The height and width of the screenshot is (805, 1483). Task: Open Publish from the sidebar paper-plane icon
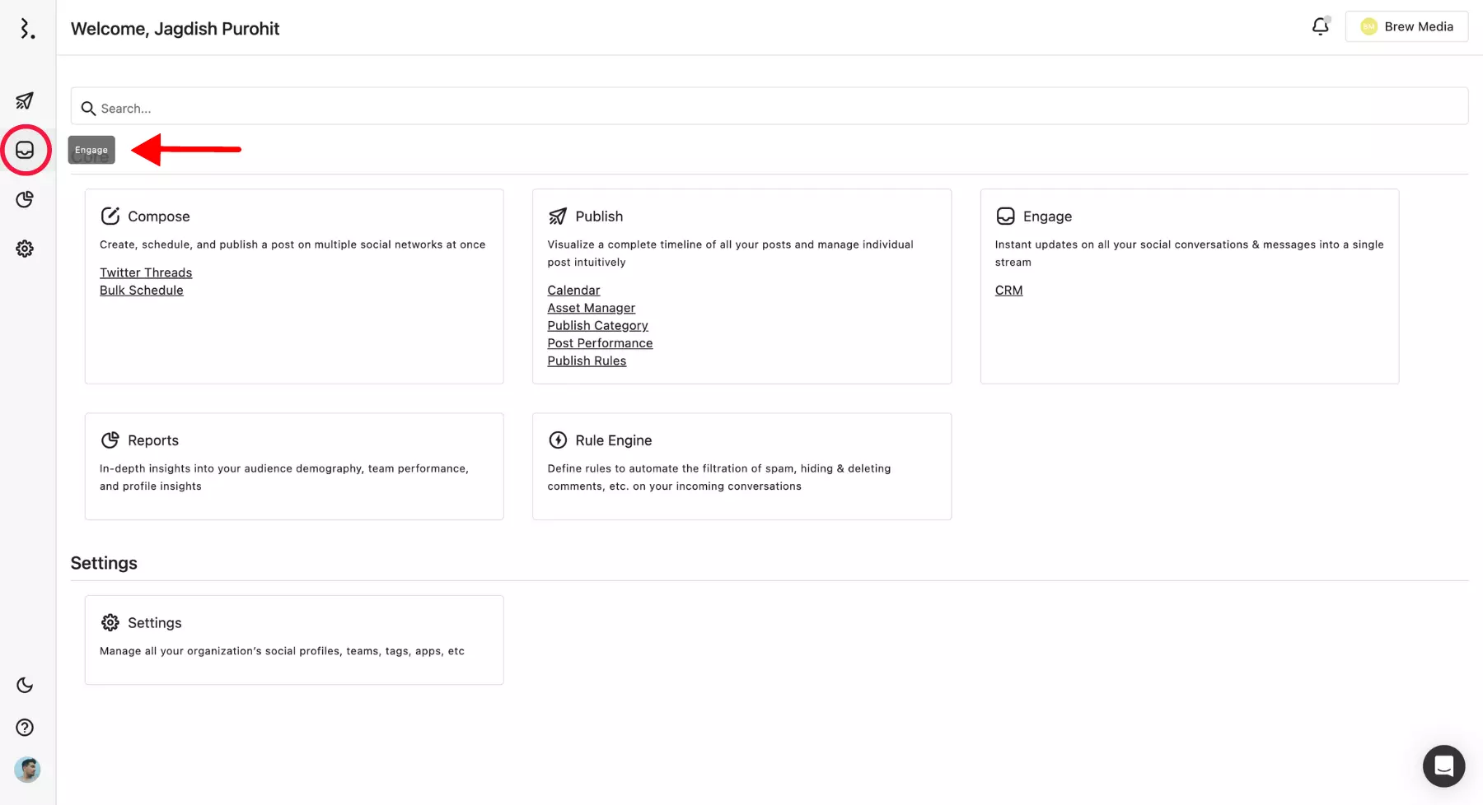coord(25,100)
